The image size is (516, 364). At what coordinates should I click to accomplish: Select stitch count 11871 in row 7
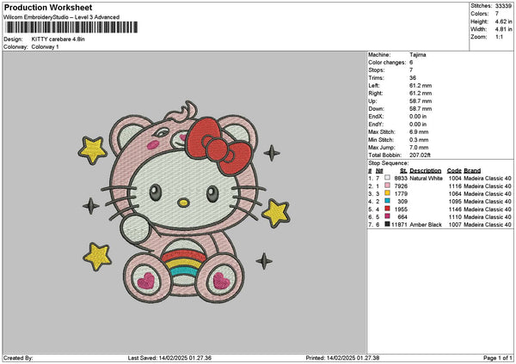point(400,225)
